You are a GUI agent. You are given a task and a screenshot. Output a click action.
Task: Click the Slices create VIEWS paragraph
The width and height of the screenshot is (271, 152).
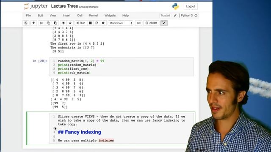(x=122, y=120)
